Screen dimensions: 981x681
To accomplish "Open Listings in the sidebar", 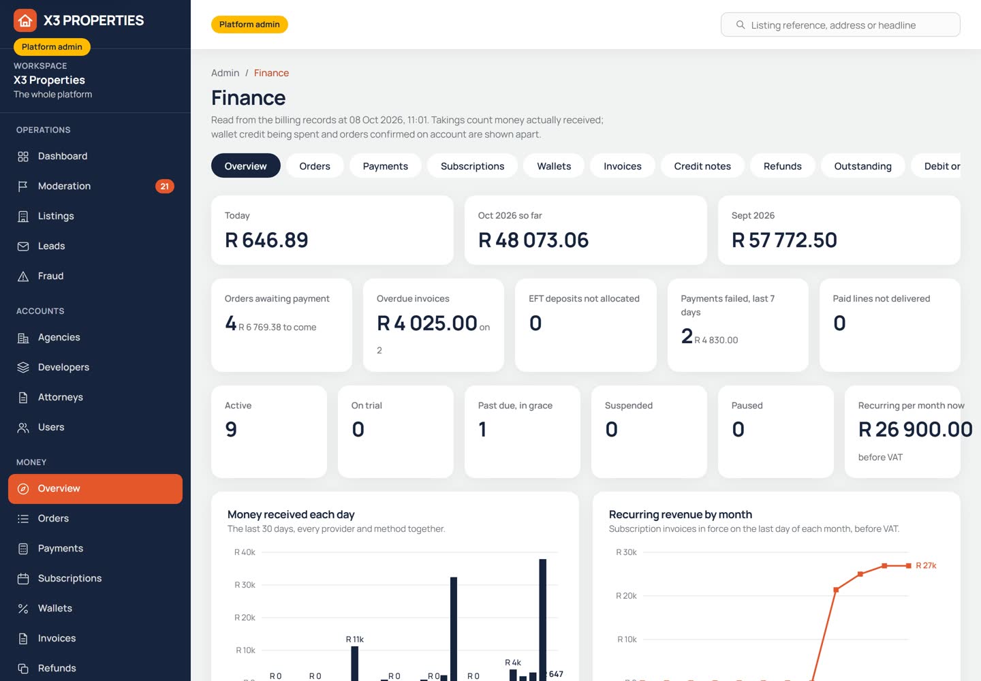I will click(x=95, y=217).
